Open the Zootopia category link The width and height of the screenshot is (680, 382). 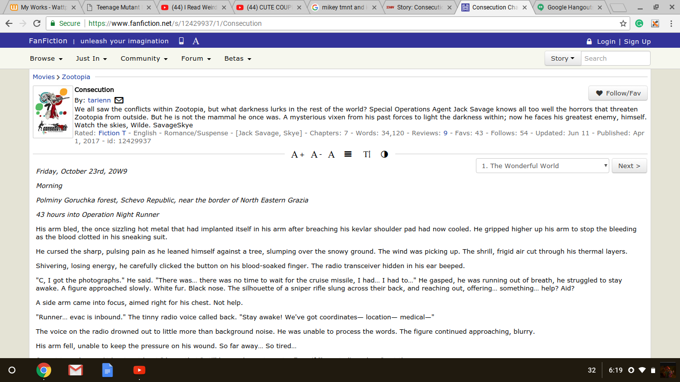76,77
